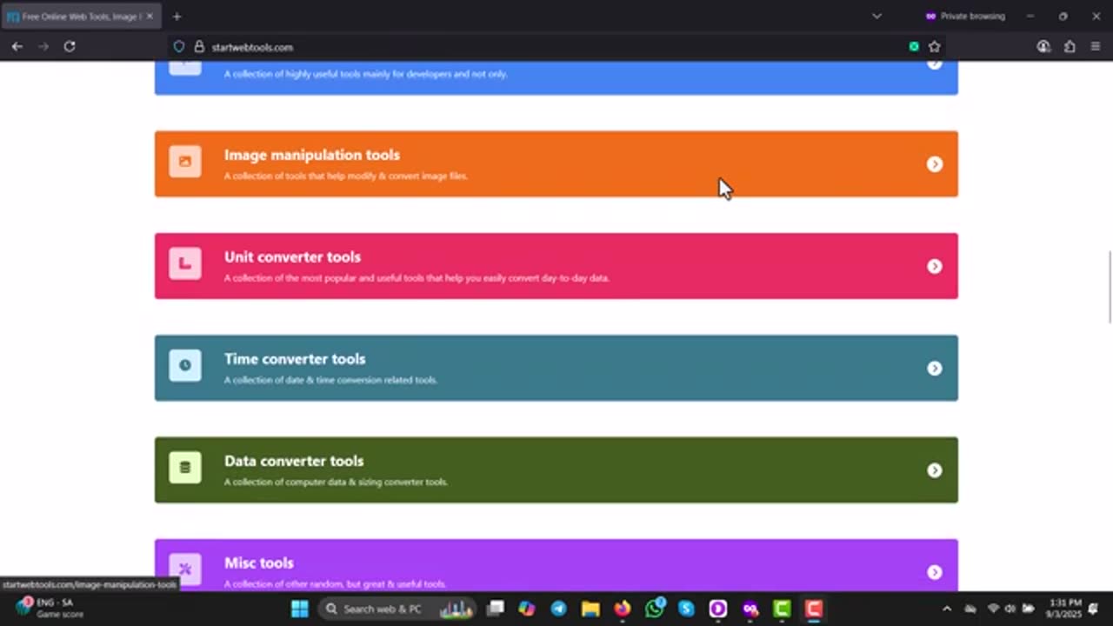Open the volume control in tray
Viewport: 1113px width, 626px height.
(x=1010, y=609)
